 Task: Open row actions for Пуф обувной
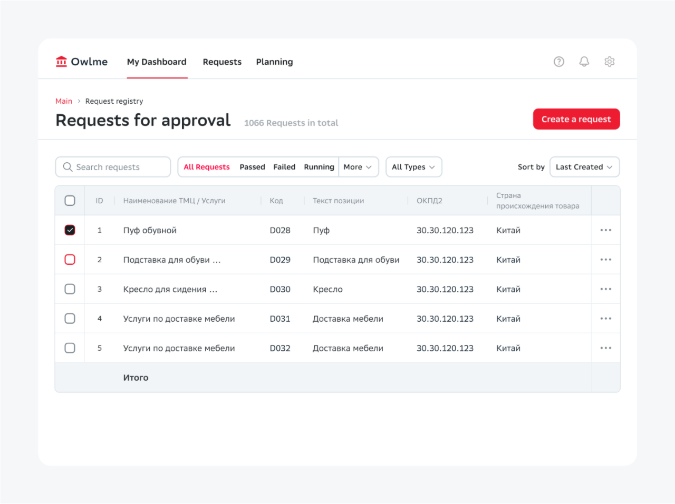pyautogui.click(x=606, y=230)
